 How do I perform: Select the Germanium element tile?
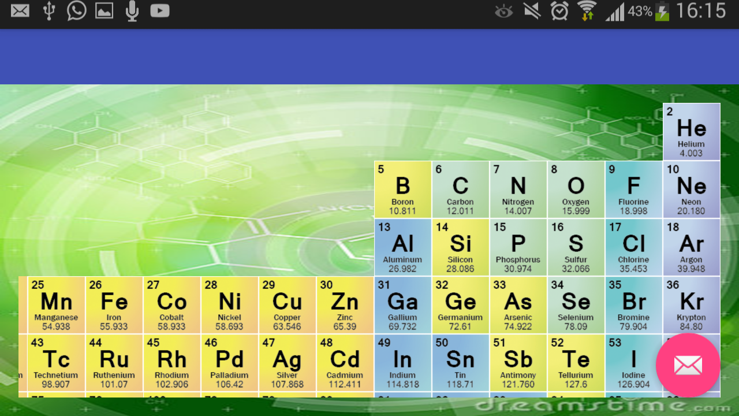click(461, 305)
